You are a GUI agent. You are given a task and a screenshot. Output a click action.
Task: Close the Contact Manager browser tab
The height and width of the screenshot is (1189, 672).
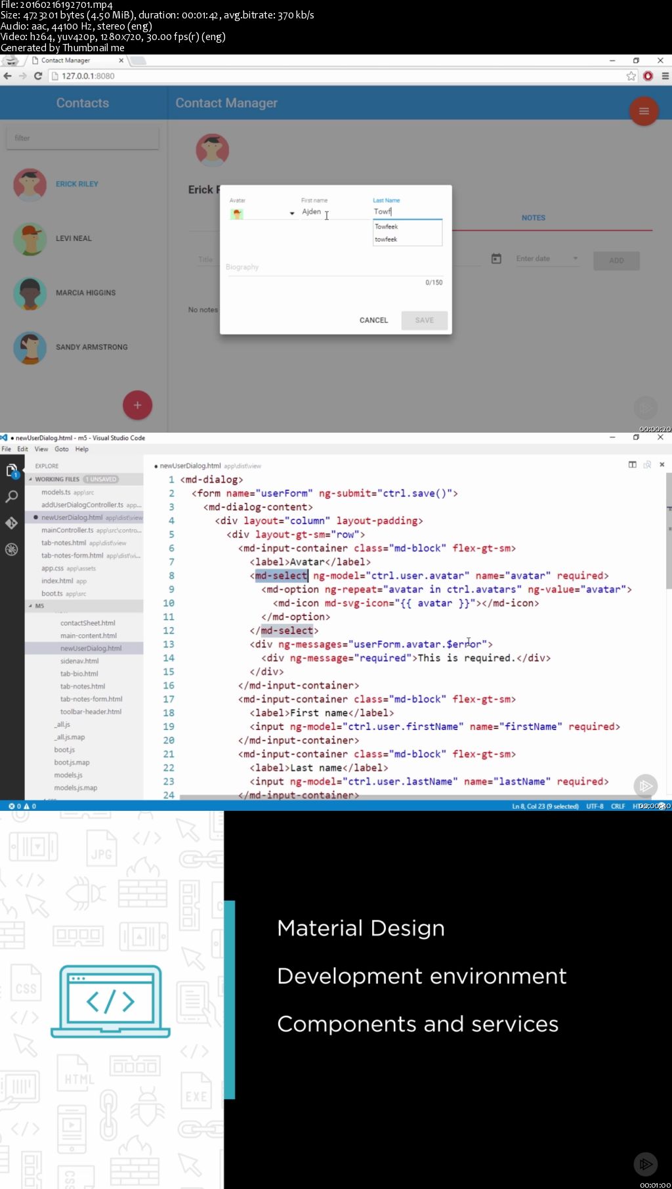click(121, 60)
